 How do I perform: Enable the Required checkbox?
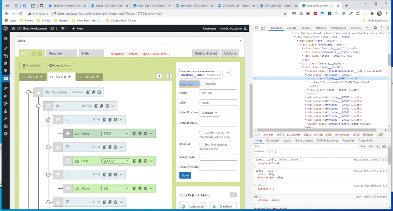[201, 84]
